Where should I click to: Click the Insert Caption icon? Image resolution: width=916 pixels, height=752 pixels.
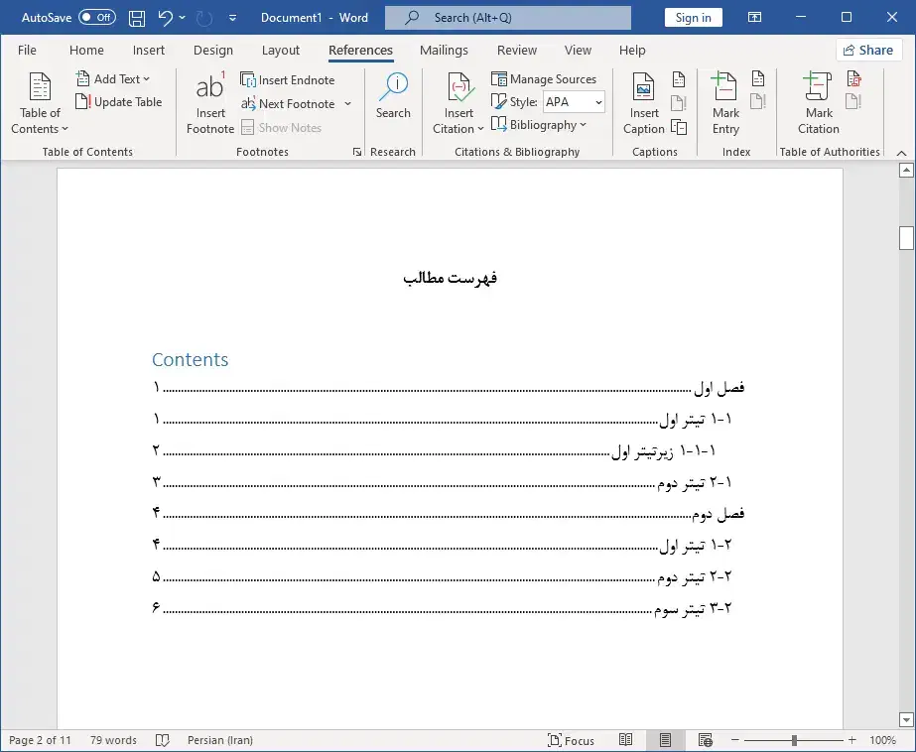[x=644, y=89]
